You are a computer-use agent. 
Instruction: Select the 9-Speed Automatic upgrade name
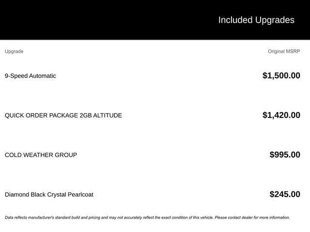tap(30, 76)
